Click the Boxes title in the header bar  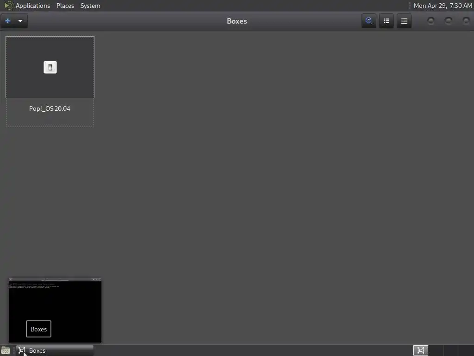(237, 21)
